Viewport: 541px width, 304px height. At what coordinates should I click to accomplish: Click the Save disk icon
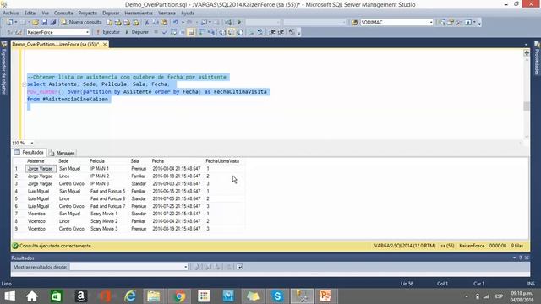click(44, 23)
